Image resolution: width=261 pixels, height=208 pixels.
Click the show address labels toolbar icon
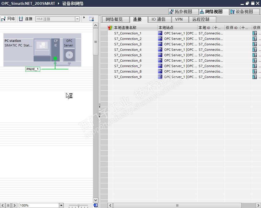pyautogui.click(x=91, y=19)
